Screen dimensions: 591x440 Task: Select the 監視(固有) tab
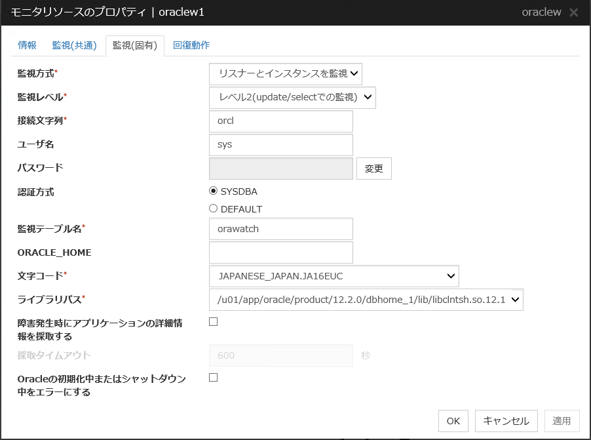point(134,46)
